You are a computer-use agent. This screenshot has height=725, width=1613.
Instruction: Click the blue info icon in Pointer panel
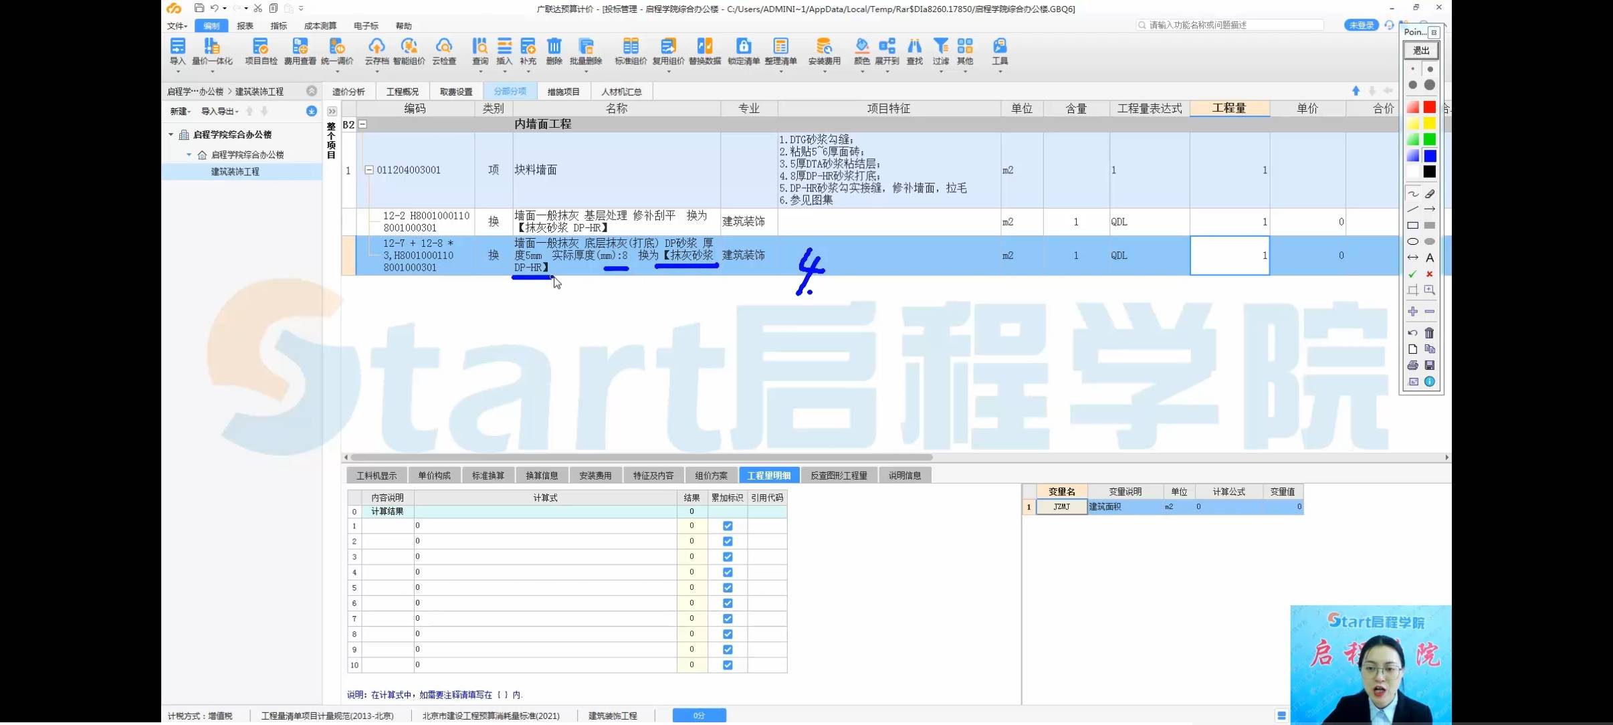pos(1429,381)
